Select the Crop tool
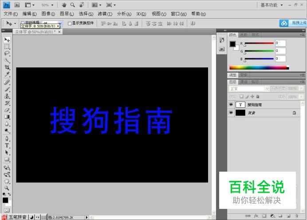307x220 pixels. (x=7, y=67)
